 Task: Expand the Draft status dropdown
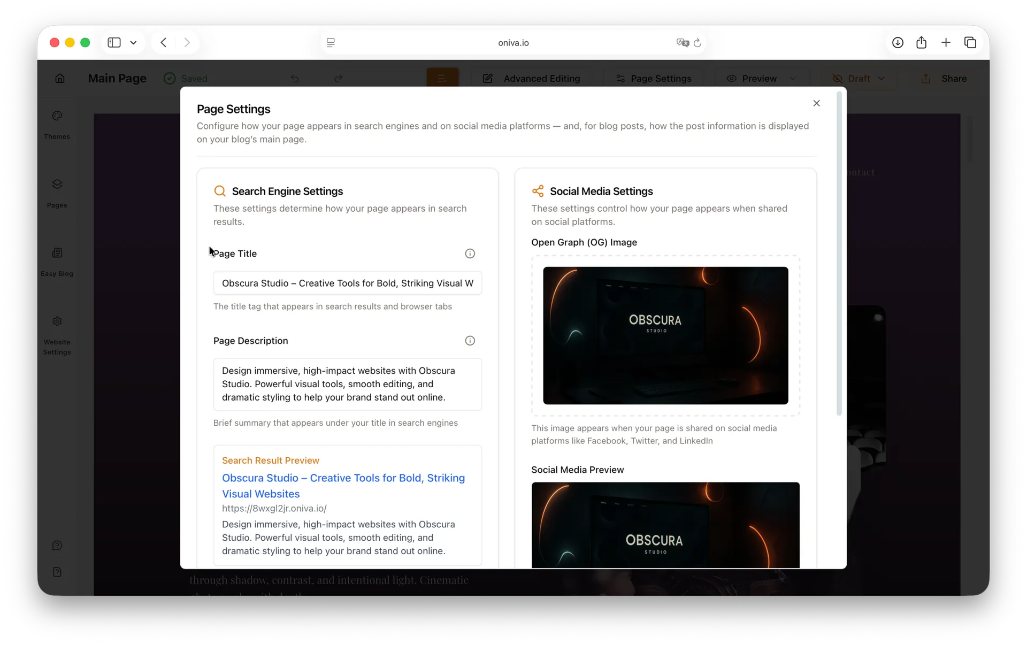tap(881, 79)
